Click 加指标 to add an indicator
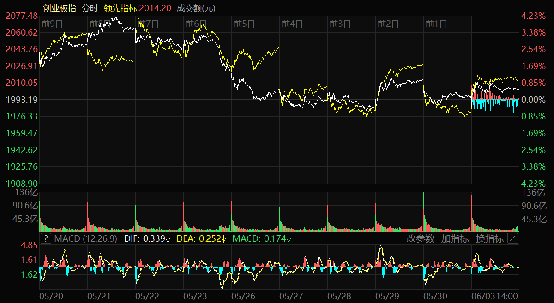Image resolution: width=554 pixels, height=303 pixels. [455, 238]
